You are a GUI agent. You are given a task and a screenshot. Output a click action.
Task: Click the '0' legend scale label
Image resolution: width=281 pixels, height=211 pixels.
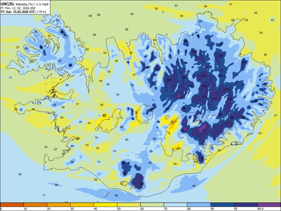(1, 209)
